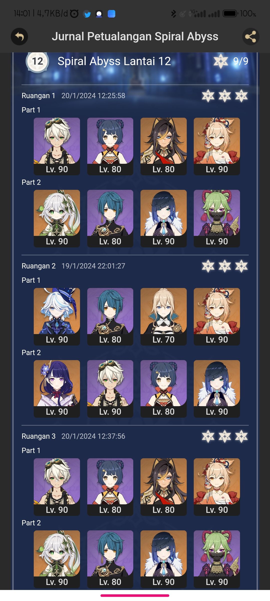Viewport: 270px width, 601px height.
Task: Select Ruangan 2 three-star rating
Action: click(x=225, y=266)
